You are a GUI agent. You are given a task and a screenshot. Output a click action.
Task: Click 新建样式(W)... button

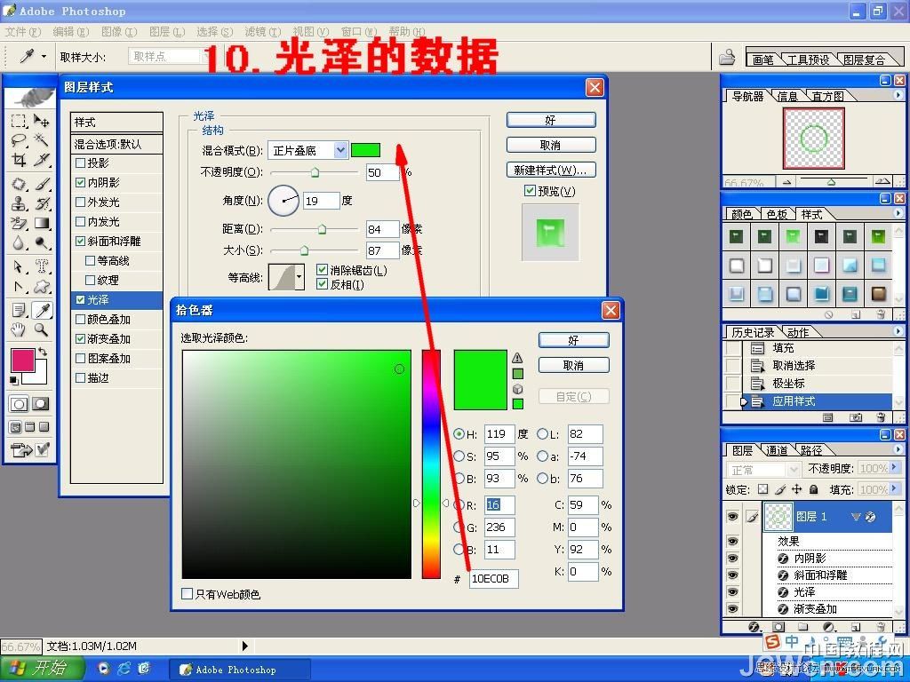click(x=551, y=170)
